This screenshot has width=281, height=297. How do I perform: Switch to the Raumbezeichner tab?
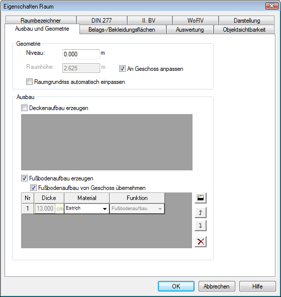(41, 20)
